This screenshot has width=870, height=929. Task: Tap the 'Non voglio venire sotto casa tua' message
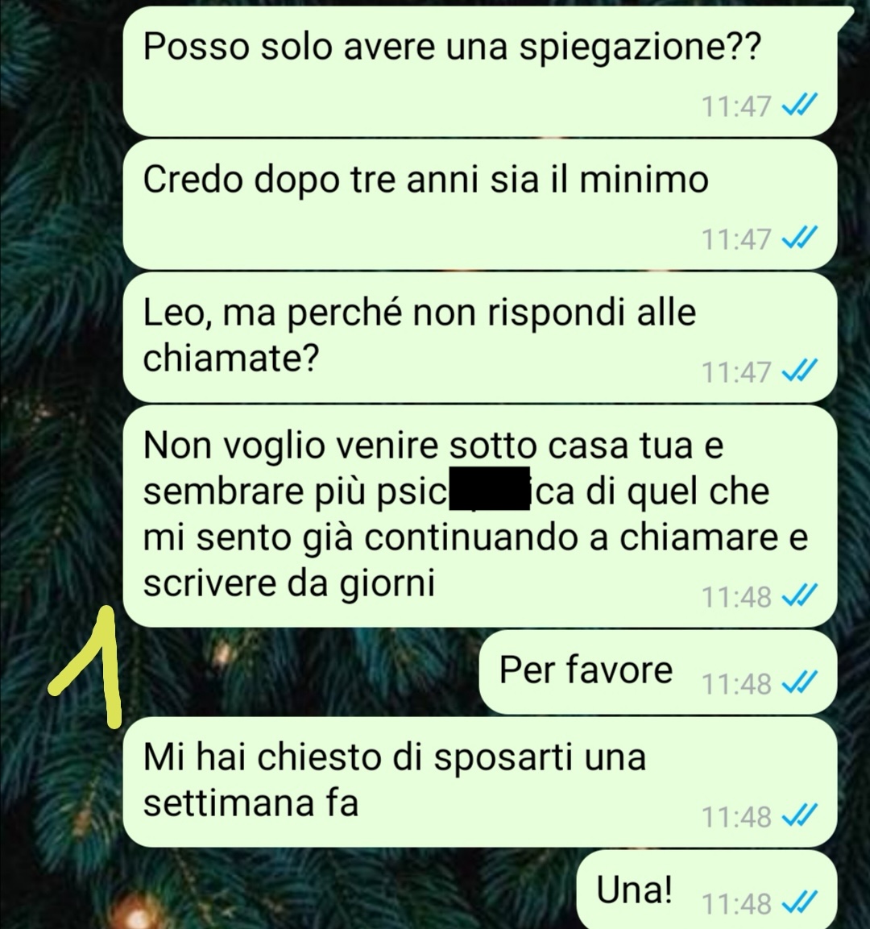click(480, 516)
